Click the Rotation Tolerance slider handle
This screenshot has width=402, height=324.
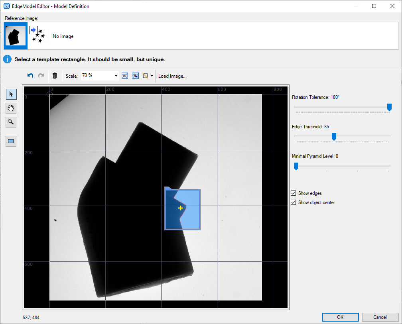coord(389,107)
